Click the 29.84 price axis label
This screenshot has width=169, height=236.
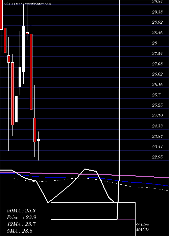click(x=158, y=2)
